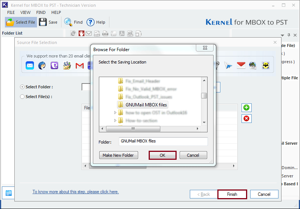Open the FIND menu

pos(41,12)
